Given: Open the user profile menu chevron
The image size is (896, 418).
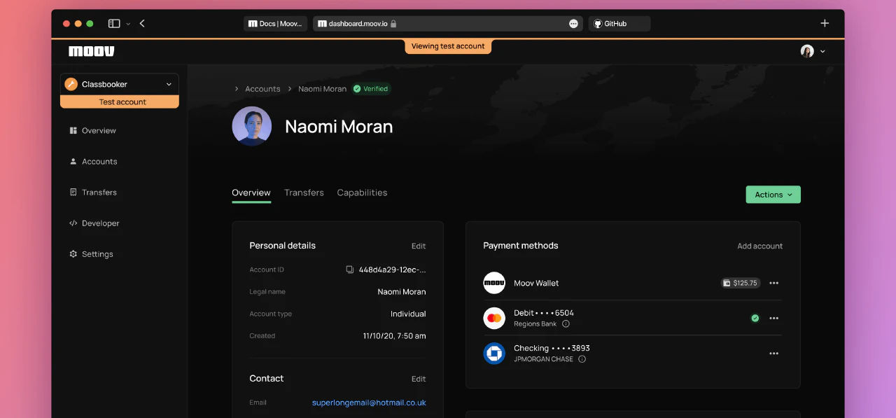Looking at the screenshot, I should [x=822, y=51].
